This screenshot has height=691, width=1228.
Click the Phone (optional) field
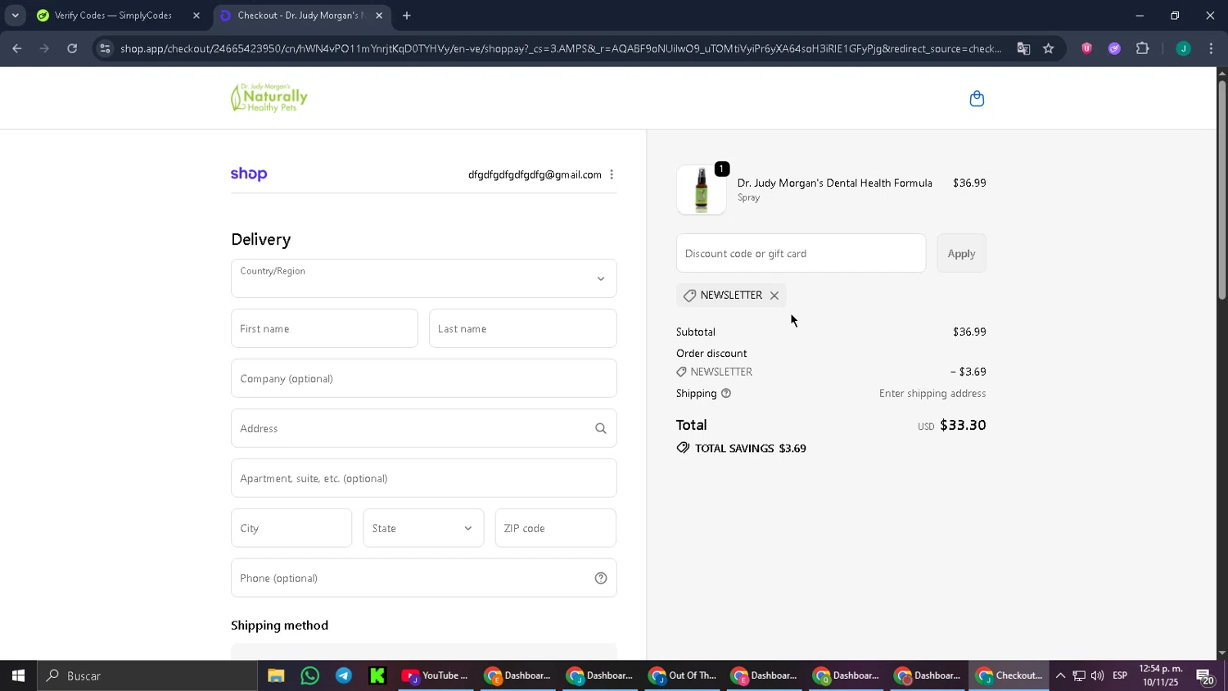pyautogui.click(x=423, y=578)
